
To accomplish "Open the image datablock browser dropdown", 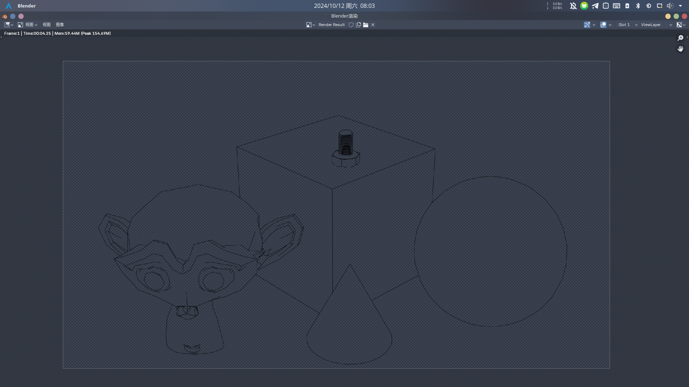I will tap(310, 25).
